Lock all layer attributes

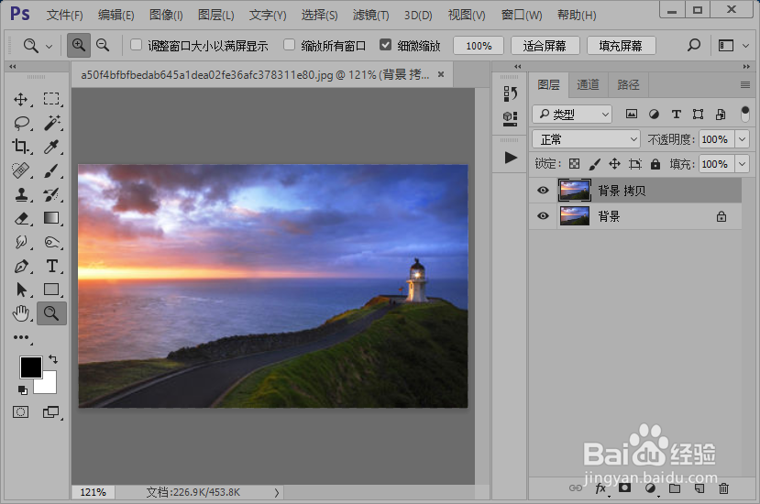(x=655, y=164)
